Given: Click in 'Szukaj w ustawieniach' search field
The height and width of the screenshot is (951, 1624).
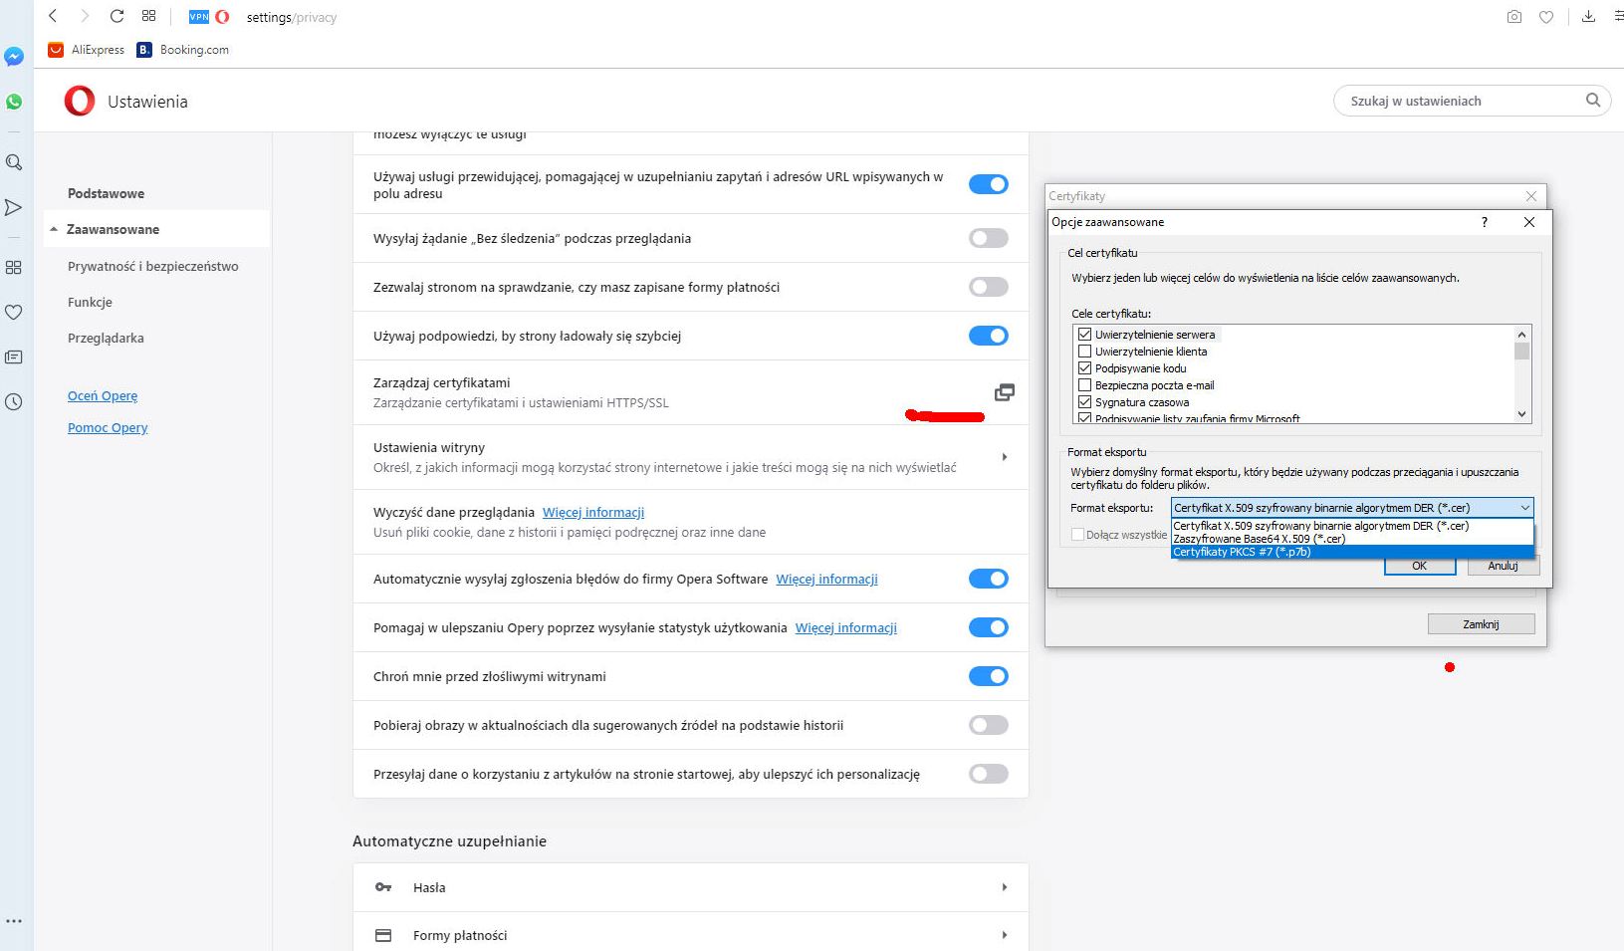Looking at the screenshot, I should [x=1459, y=101].
